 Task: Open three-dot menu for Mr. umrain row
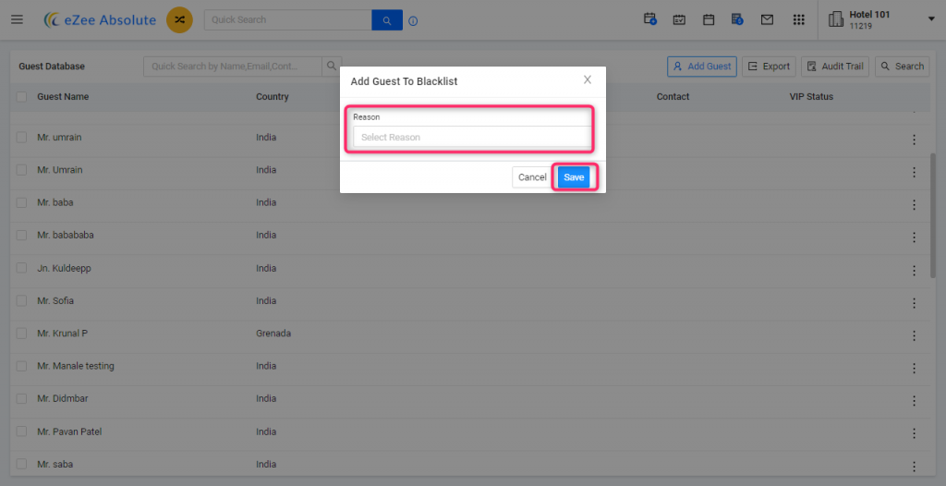coord(914,140)
